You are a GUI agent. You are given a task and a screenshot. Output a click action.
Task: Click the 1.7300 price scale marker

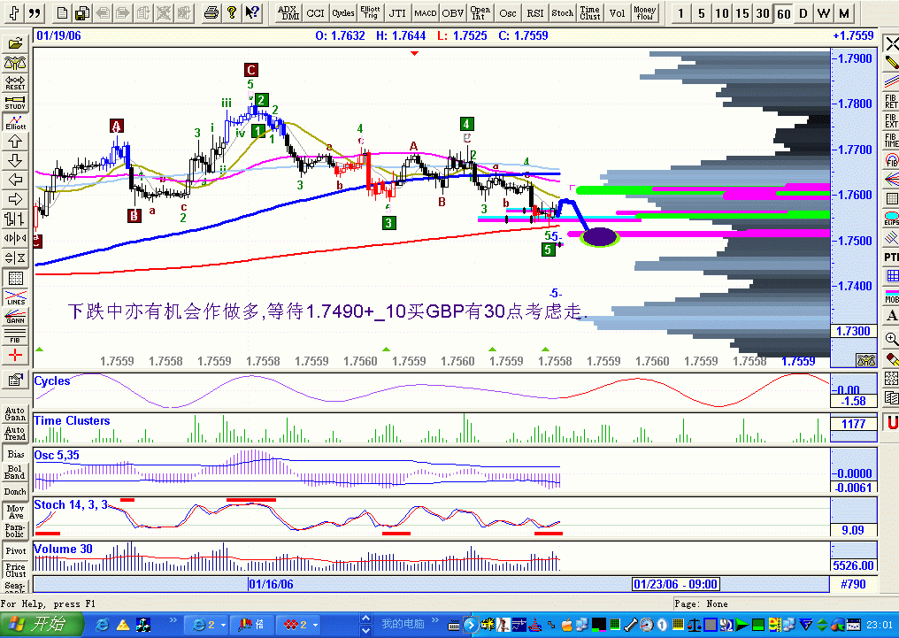click(x=853, y=331)
